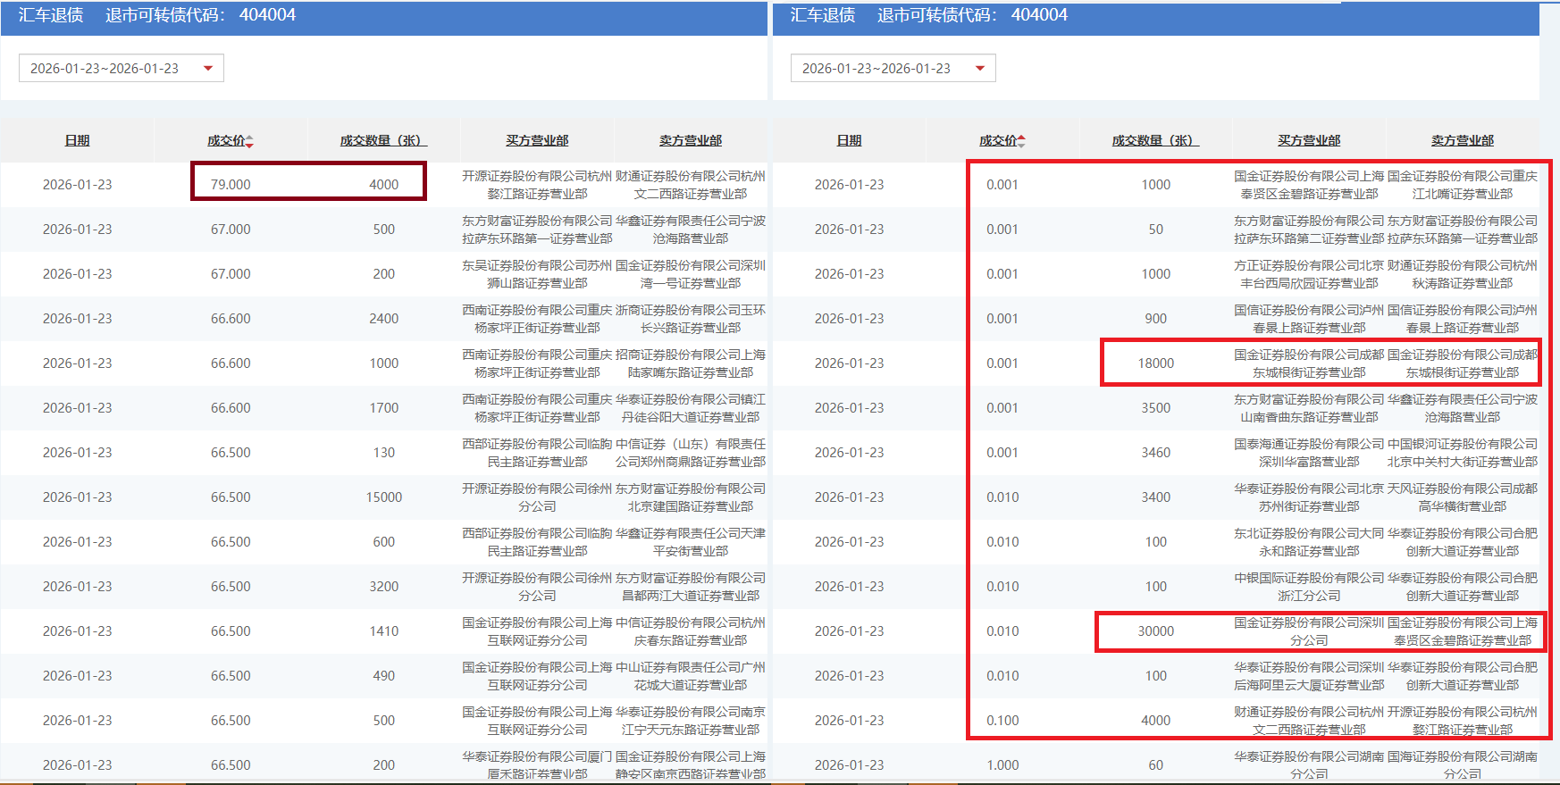Screen dimensions: 1560x785
Task: Select left table quantity cell 1410
Action: point(384,631)
